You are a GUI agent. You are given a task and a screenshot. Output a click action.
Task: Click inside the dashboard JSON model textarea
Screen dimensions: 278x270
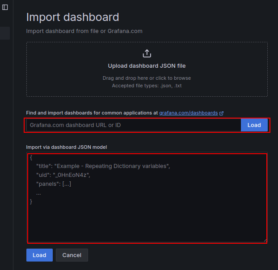[x=147, y=197]
